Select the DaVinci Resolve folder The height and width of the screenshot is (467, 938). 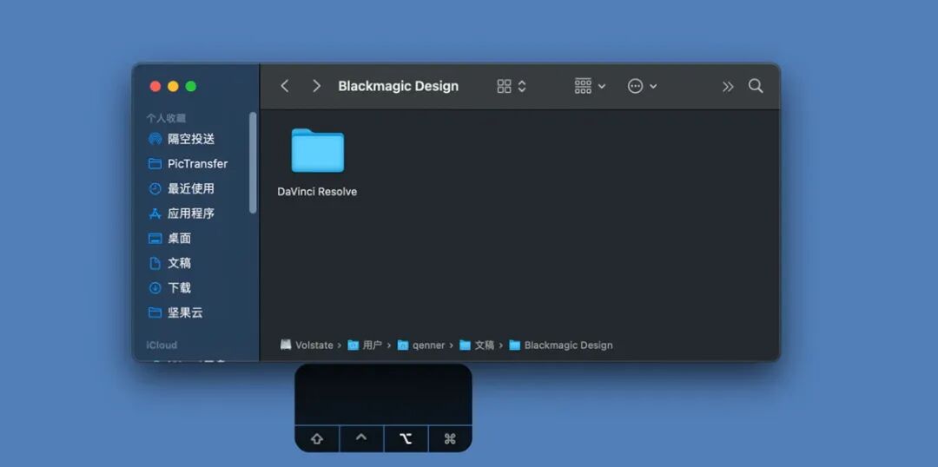click(x=317, y=162)
